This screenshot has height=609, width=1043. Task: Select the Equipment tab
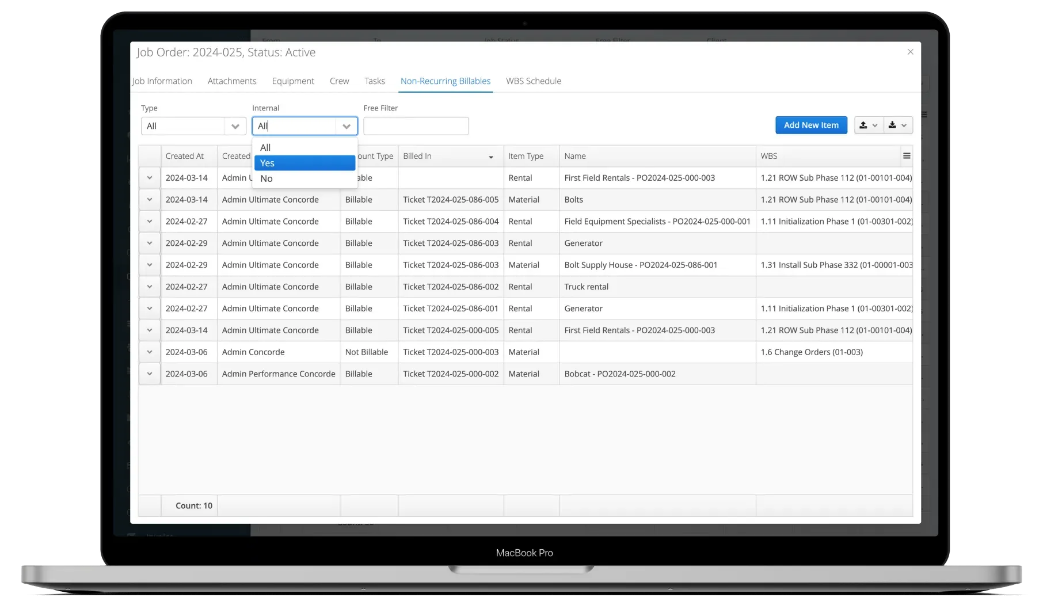(x=292, y=81)
